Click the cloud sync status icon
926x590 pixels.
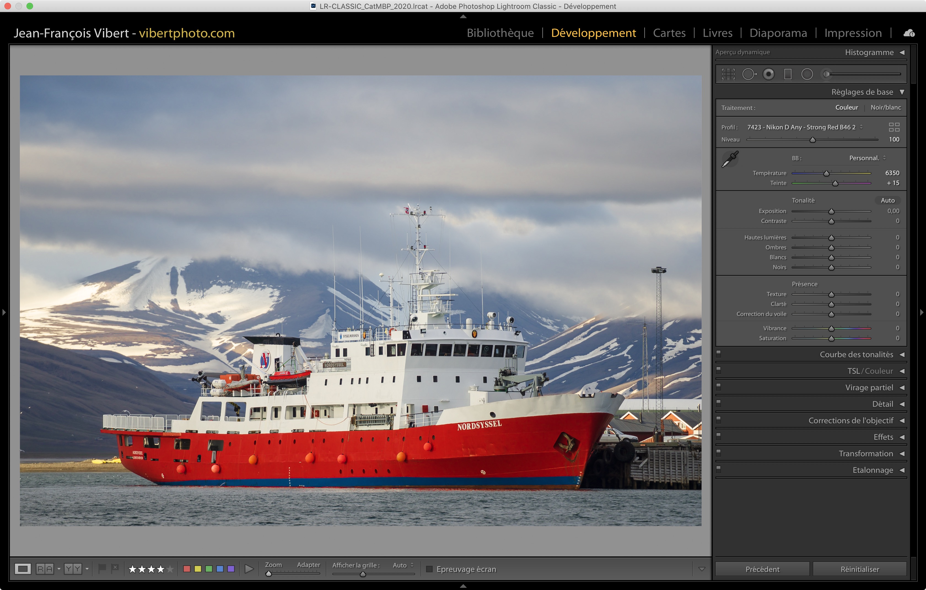point(909,33)
